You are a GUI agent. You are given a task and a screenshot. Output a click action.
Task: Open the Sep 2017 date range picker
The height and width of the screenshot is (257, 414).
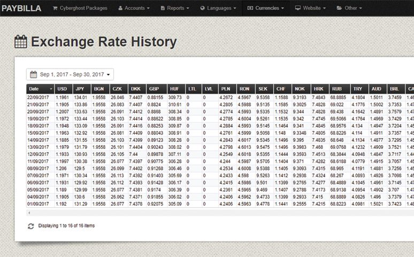(x=70, y=74)
